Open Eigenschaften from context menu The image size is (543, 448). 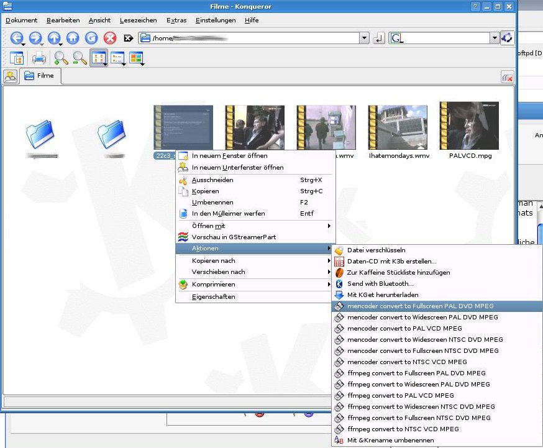click(255, 297)
